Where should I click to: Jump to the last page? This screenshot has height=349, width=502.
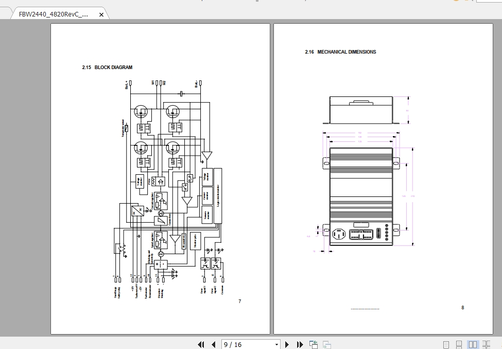(300, 344)
